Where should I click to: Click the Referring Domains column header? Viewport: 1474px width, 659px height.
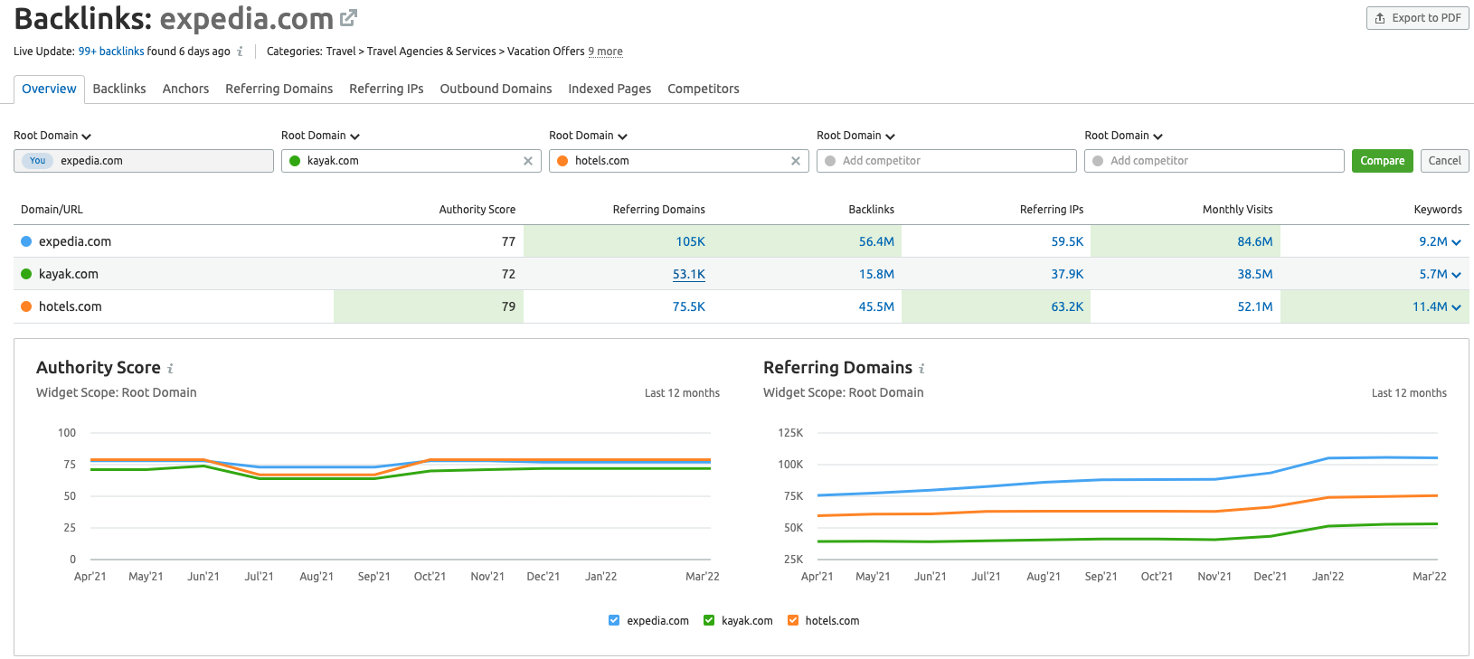pos(658,210)
